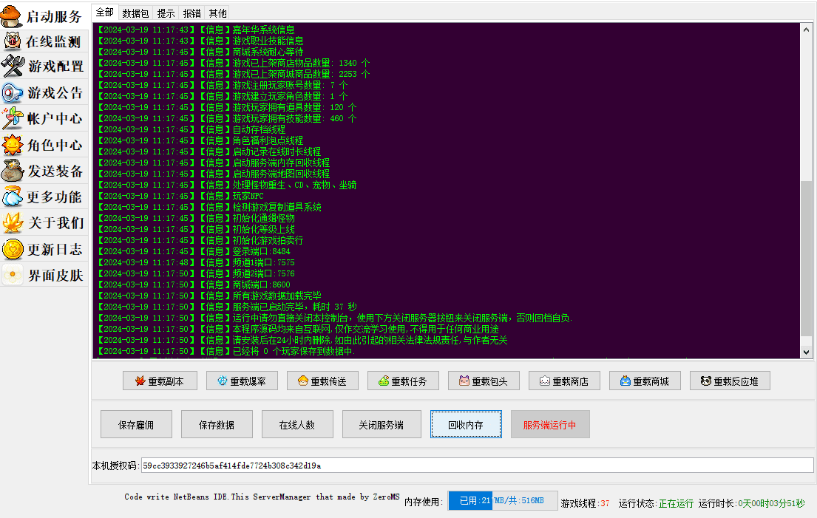Click the 运行状态 正在运行 status
This screenshot has height=518, width=817.
pyautogui.click(x=656, y=503)
